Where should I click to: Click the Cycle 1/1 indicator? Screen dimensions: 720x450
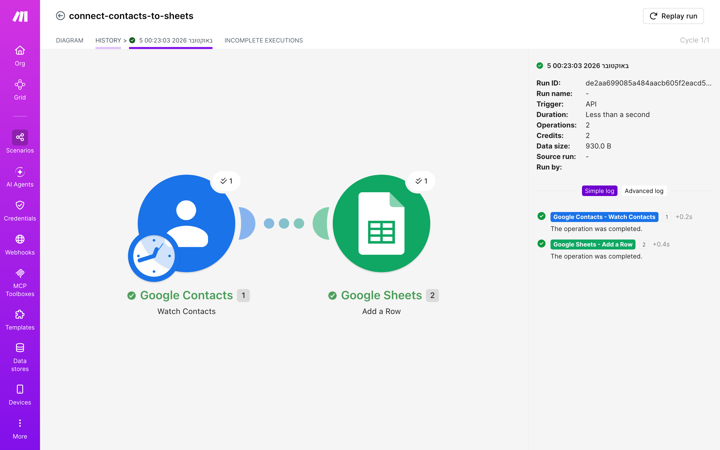694,40
